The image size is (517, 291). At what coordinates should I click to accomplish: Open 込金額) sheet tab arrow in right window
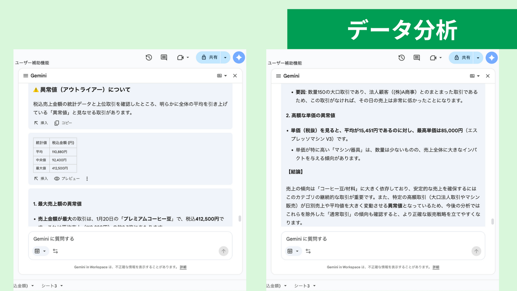pyautogui.click(x=285, y=286)
